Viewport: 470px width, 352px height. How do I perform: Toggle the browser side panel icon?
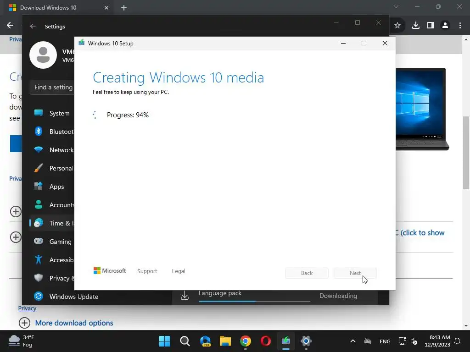click(431, 26)
